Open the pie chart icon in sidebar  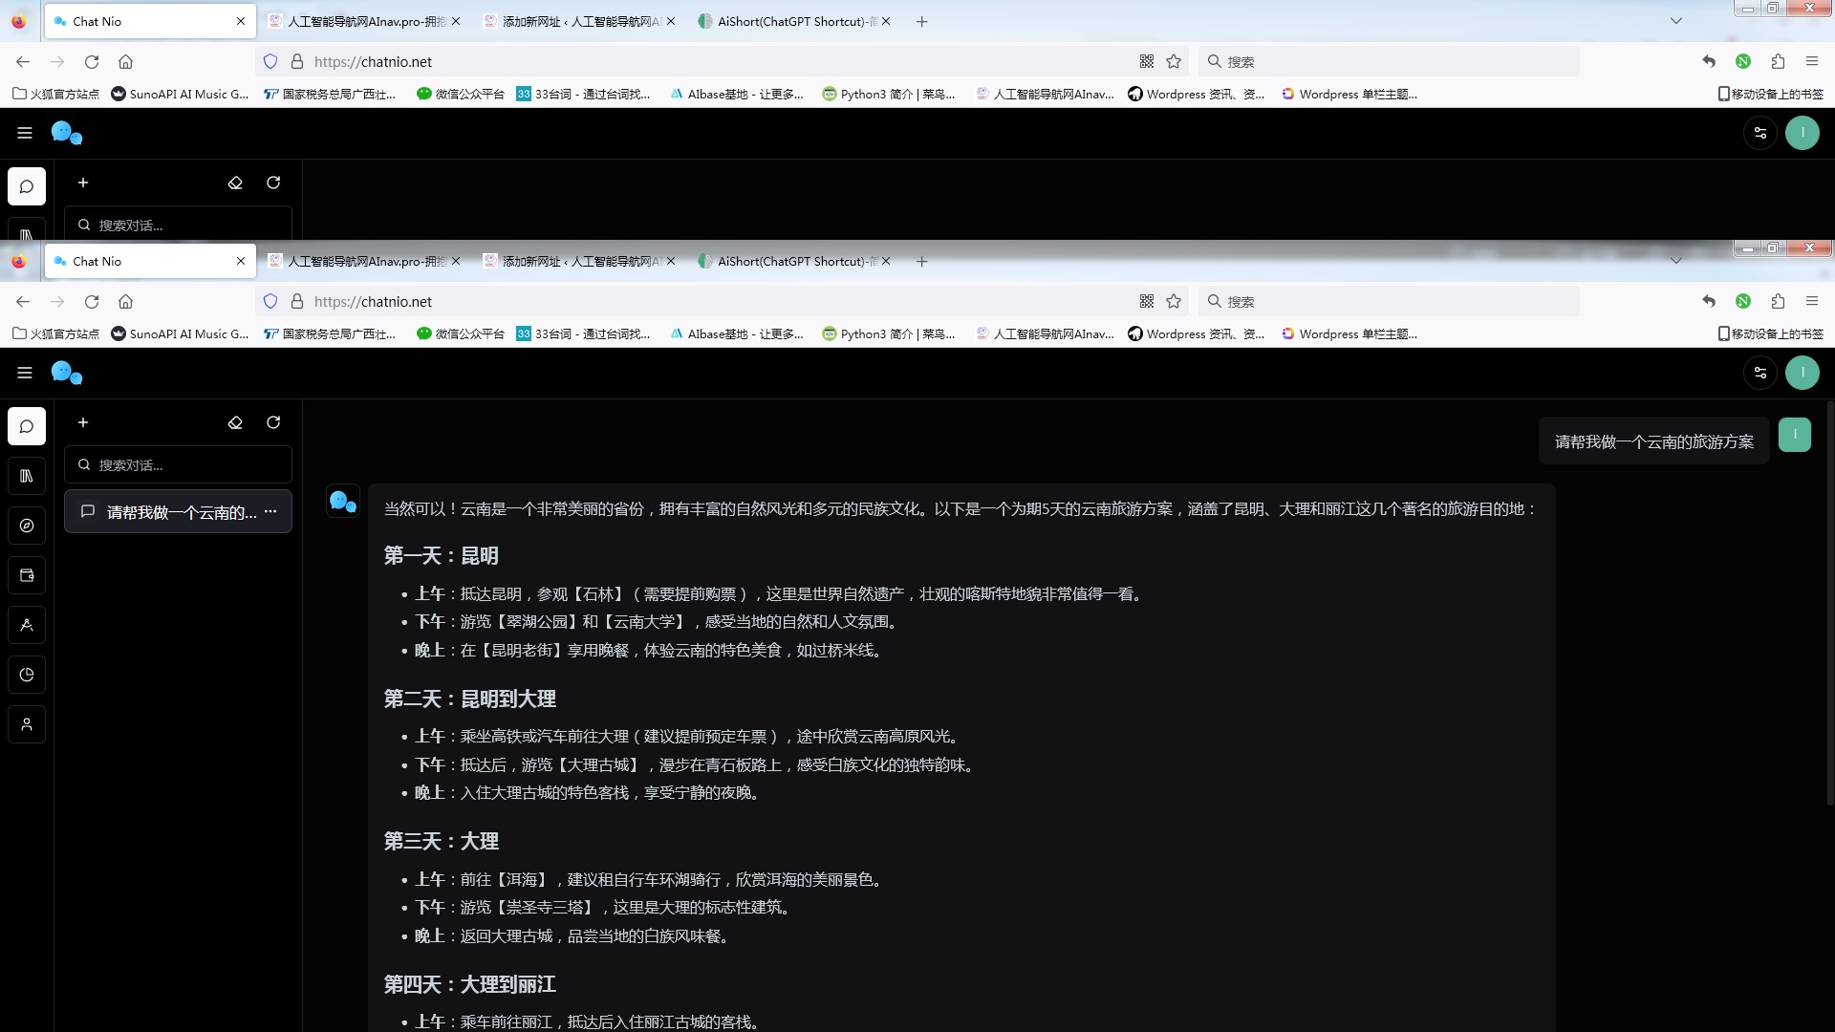tap(27, 675)
